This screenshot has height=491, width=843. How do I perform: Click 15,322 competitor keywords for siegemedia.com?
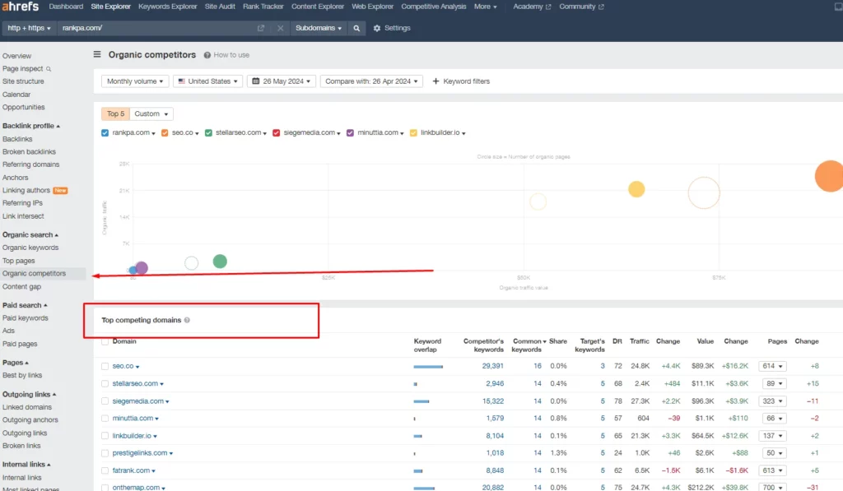point(492,401)
